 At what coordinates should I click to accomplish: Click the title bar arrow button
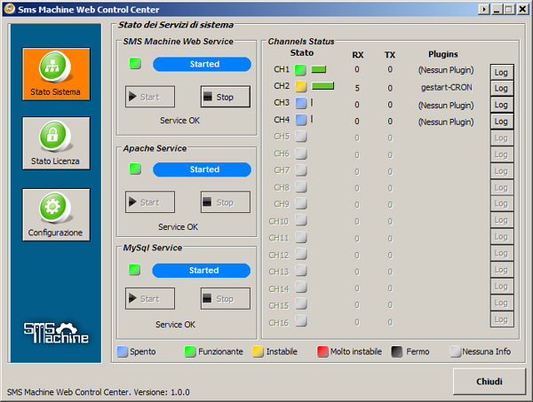coord(483,9)
